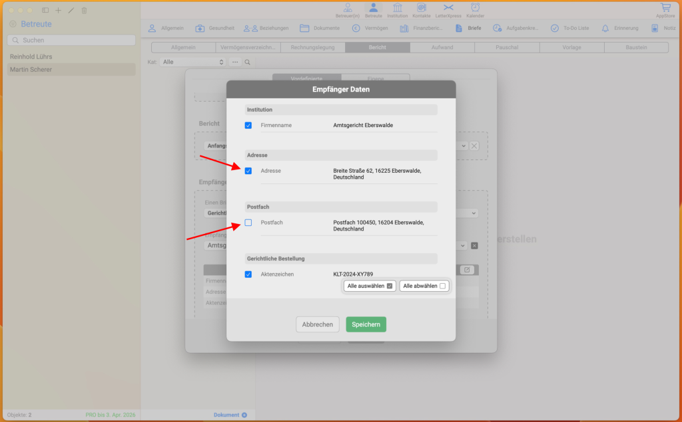Click the Suchen search field

(71, 41)
